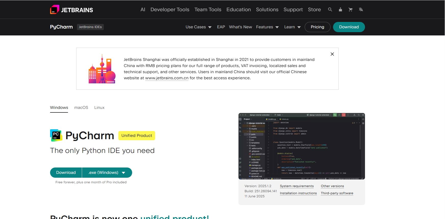
Task: Open the What's New page
Action: tap(240, 27)
